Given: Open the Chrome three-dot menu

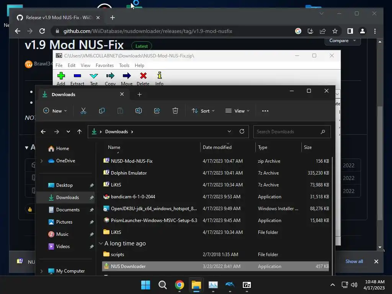Looking at the screenshot, I should [x=375, y=31].
